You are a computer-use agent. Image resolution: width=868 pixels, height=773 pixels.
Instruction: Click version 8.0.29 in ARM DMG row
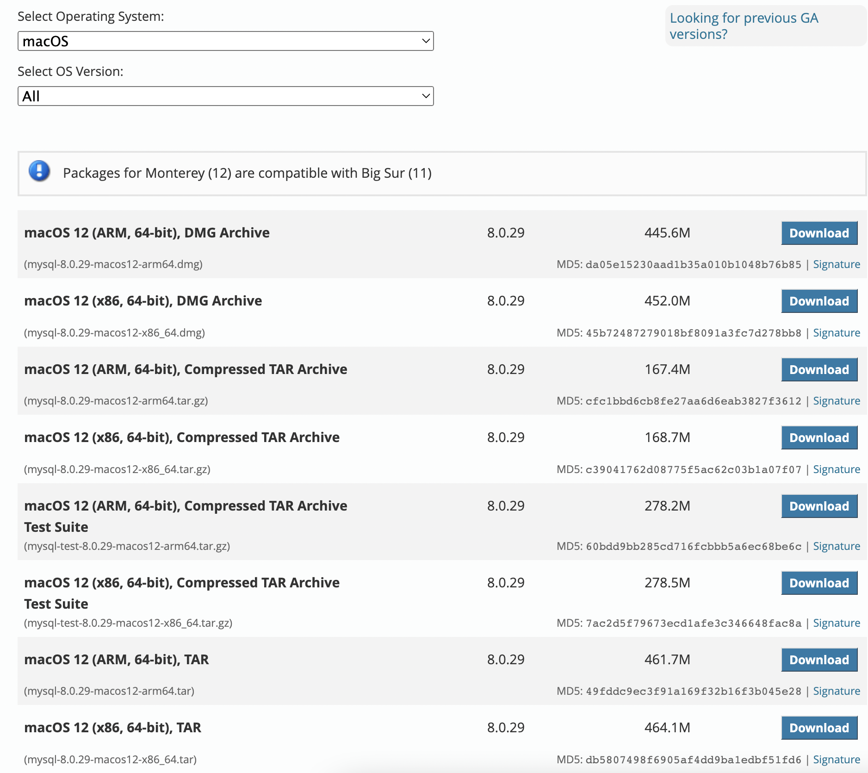[505, 232]
